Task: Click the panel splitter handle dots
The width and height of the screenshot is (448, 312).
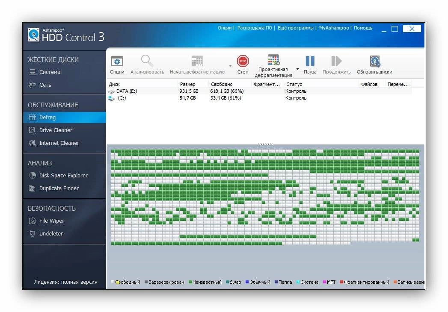Action: point(265,144)
